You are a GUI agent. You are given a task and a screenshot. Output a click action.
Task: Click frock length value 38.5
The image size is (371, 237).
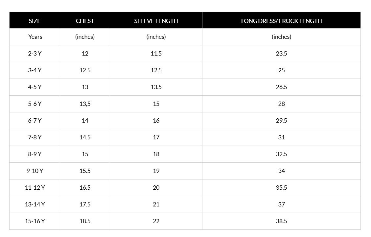pyautogui.click(x=281, y=221)
